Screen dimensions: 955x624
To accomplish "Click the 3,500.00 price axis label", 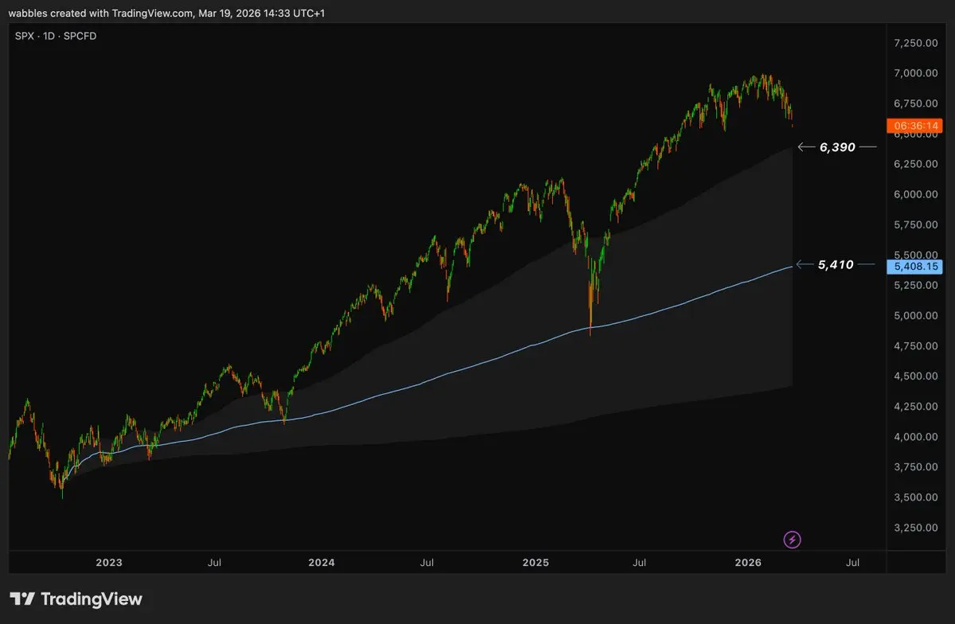I will tap(914, 497).
